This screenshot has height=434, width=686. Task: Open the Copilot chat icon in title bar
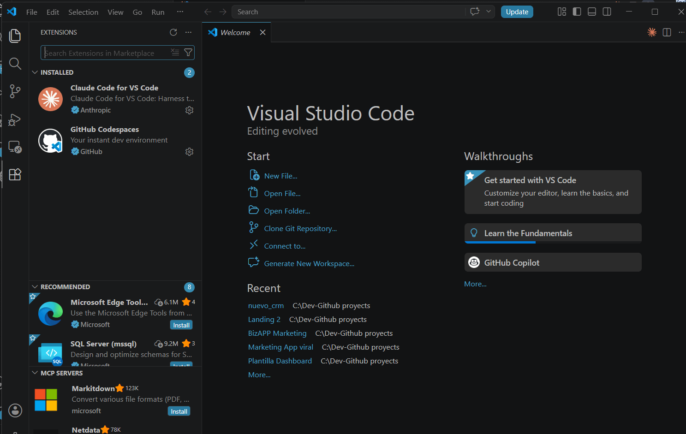pos(475,12)
